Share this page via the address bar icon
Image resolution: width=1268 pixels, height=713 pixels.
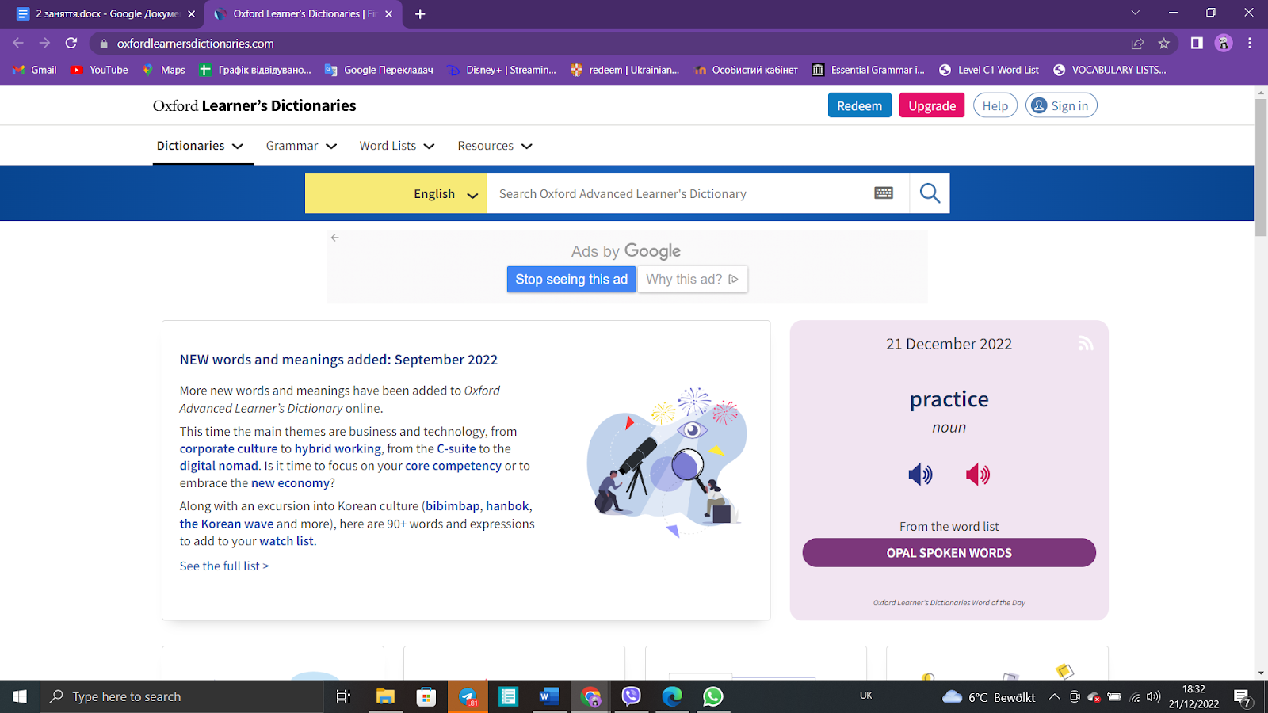pos(1137,44)
